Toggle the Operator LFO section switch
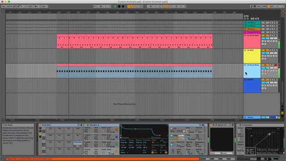Image resolution: width=286 pixels, height=161 pixels. (172, 128)
